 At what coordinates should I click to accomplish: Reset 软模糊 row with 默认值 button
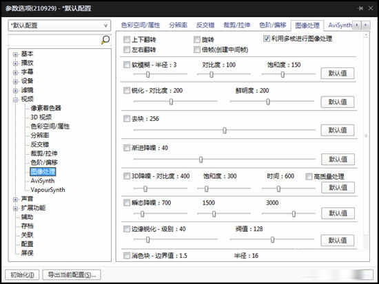pos(338,73)
